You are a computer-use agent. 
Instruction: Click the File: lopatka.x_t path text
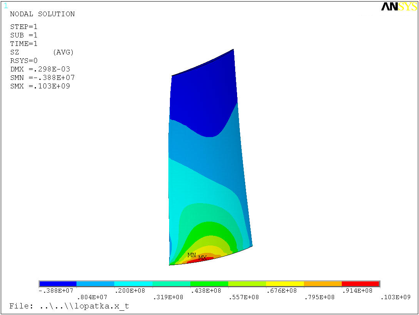[69, 306]
